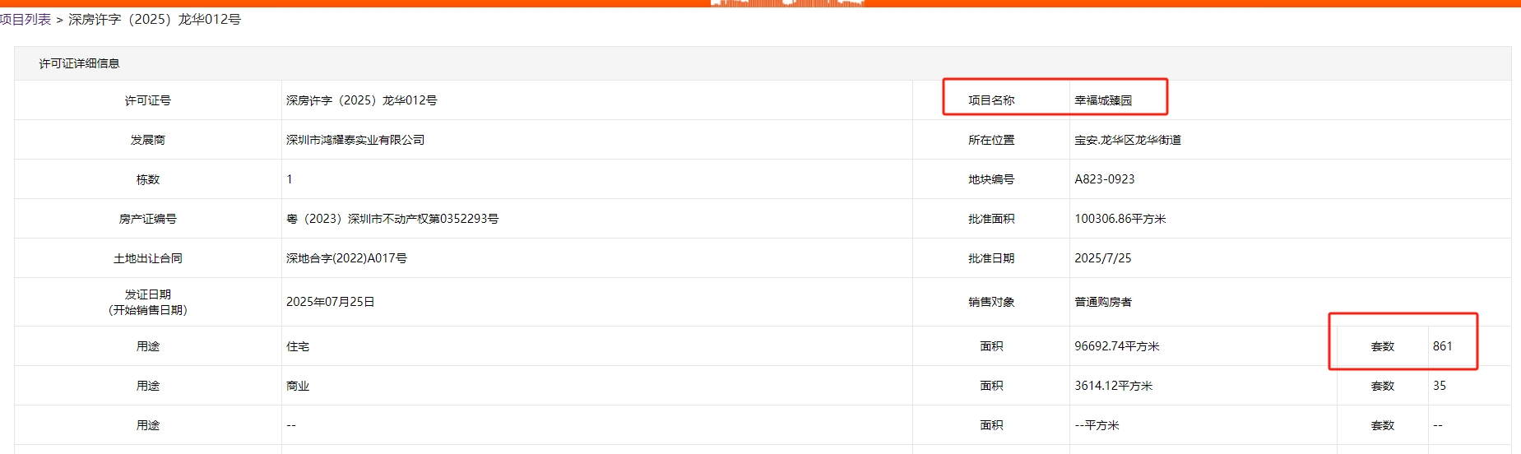This screenshot has width=1521, height=454.
Task: Select the 商业 usage cell
Action: pyautogui.click(x=298, y=386)
